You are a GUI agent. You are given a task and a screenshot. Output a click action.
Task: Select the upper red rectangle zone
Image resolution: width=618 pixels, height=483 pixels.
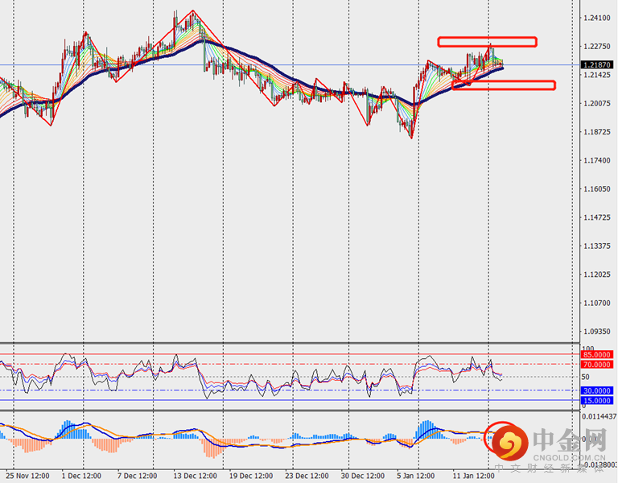[x=487, y=41]
